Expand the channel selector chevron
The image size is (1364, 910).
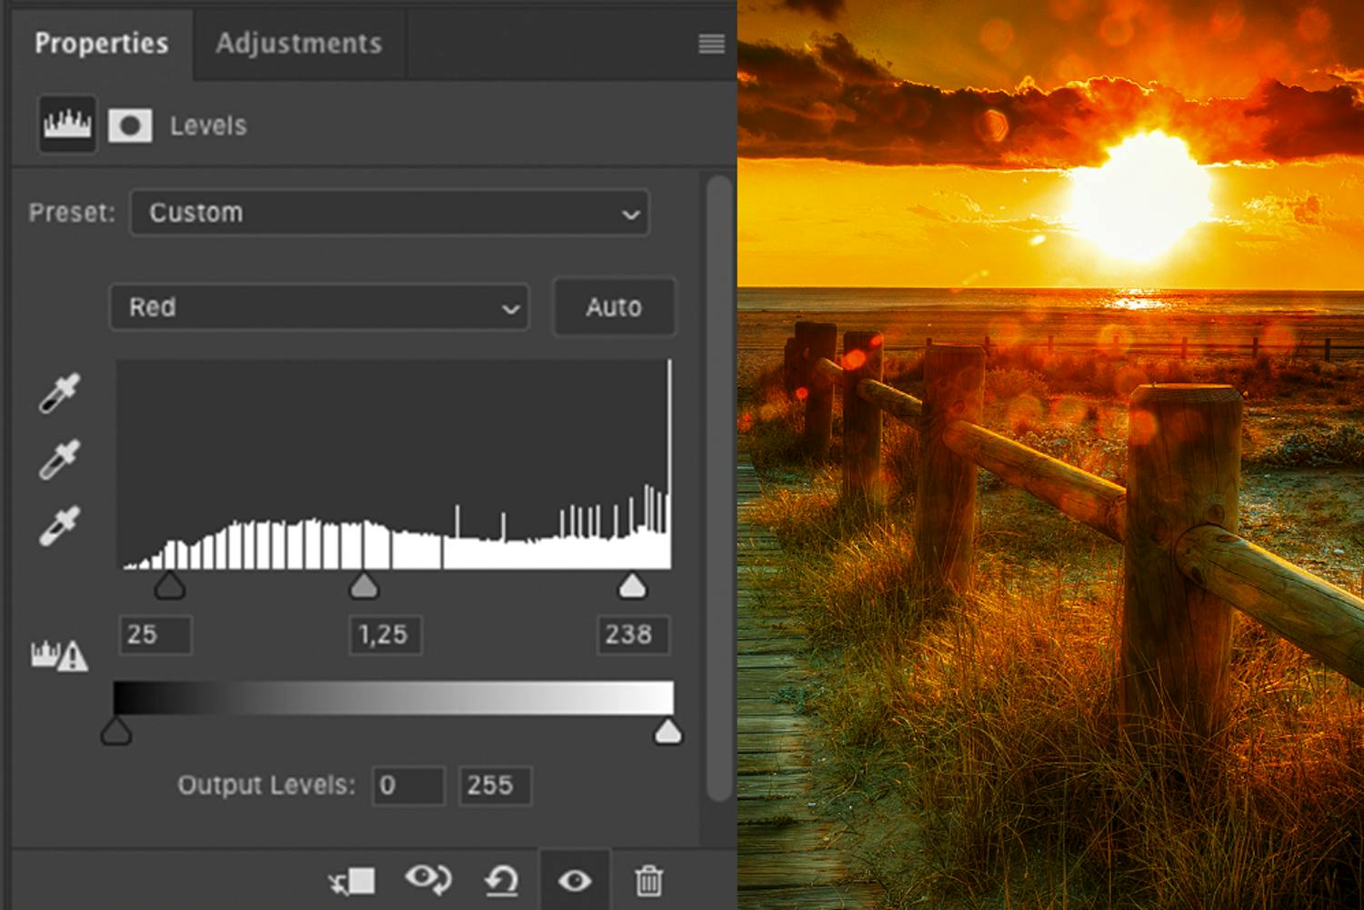click(509, 307)
